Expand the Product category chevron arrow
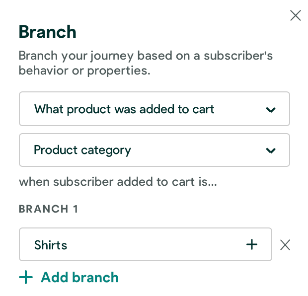This screenshot has width=308, height=296. click(271, 150)
